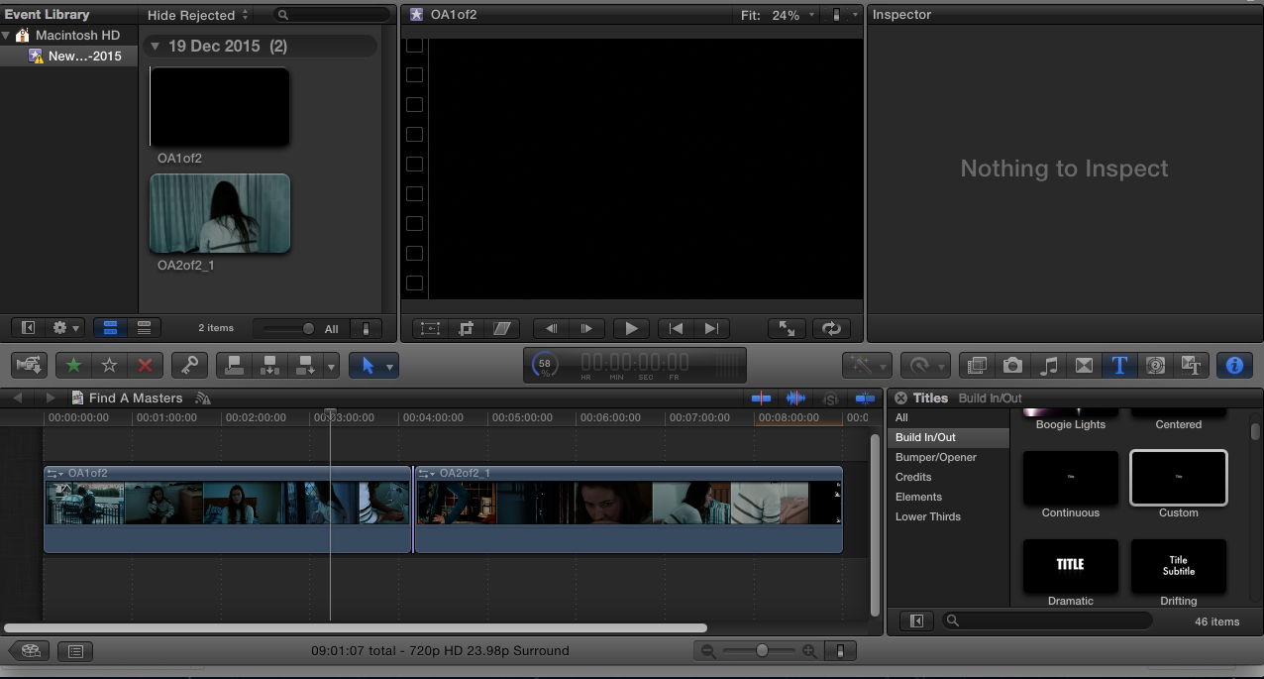The width and height of the screenshot is (1264, 679).
Task: Open the keyword editor key icon
Action: coord(188,365)
